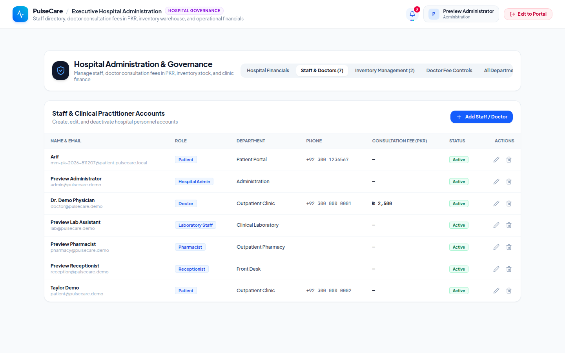Open the Preview Administrator profile chip
This screenshot has height=353, width=565.
click(x=461, y=14)
